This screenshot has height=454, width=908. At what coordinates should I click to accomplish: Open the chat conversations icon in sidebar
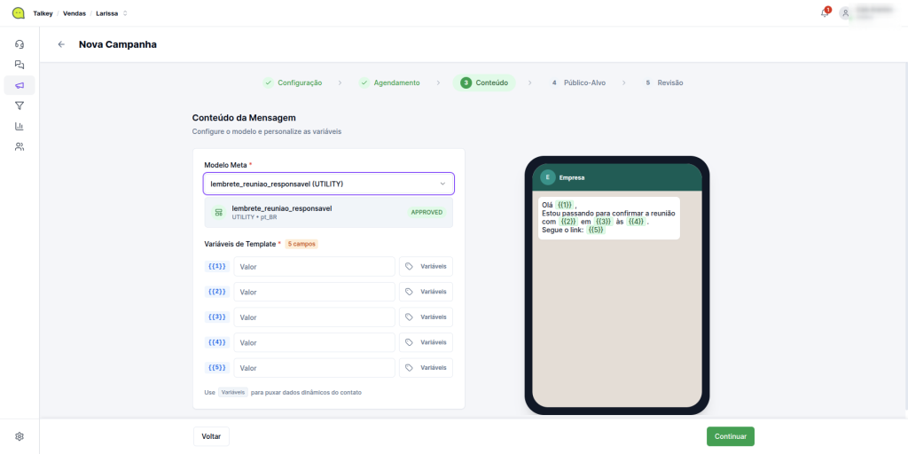tap(20, 65)
